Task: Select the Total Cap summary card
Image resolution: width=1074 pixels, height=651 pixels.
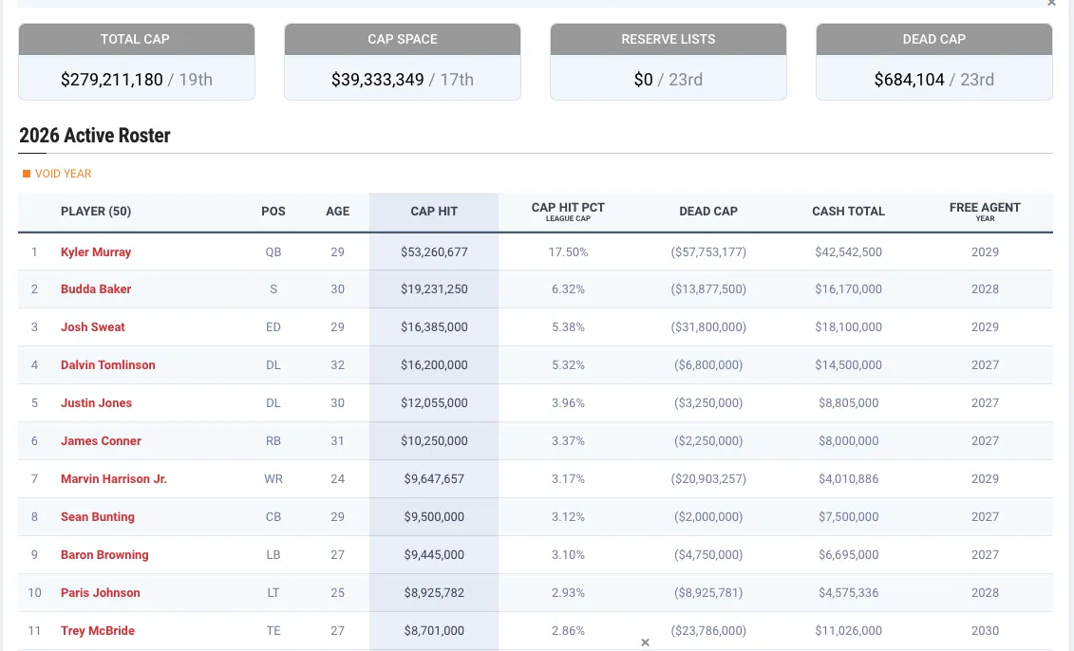Action: point(137,63)
